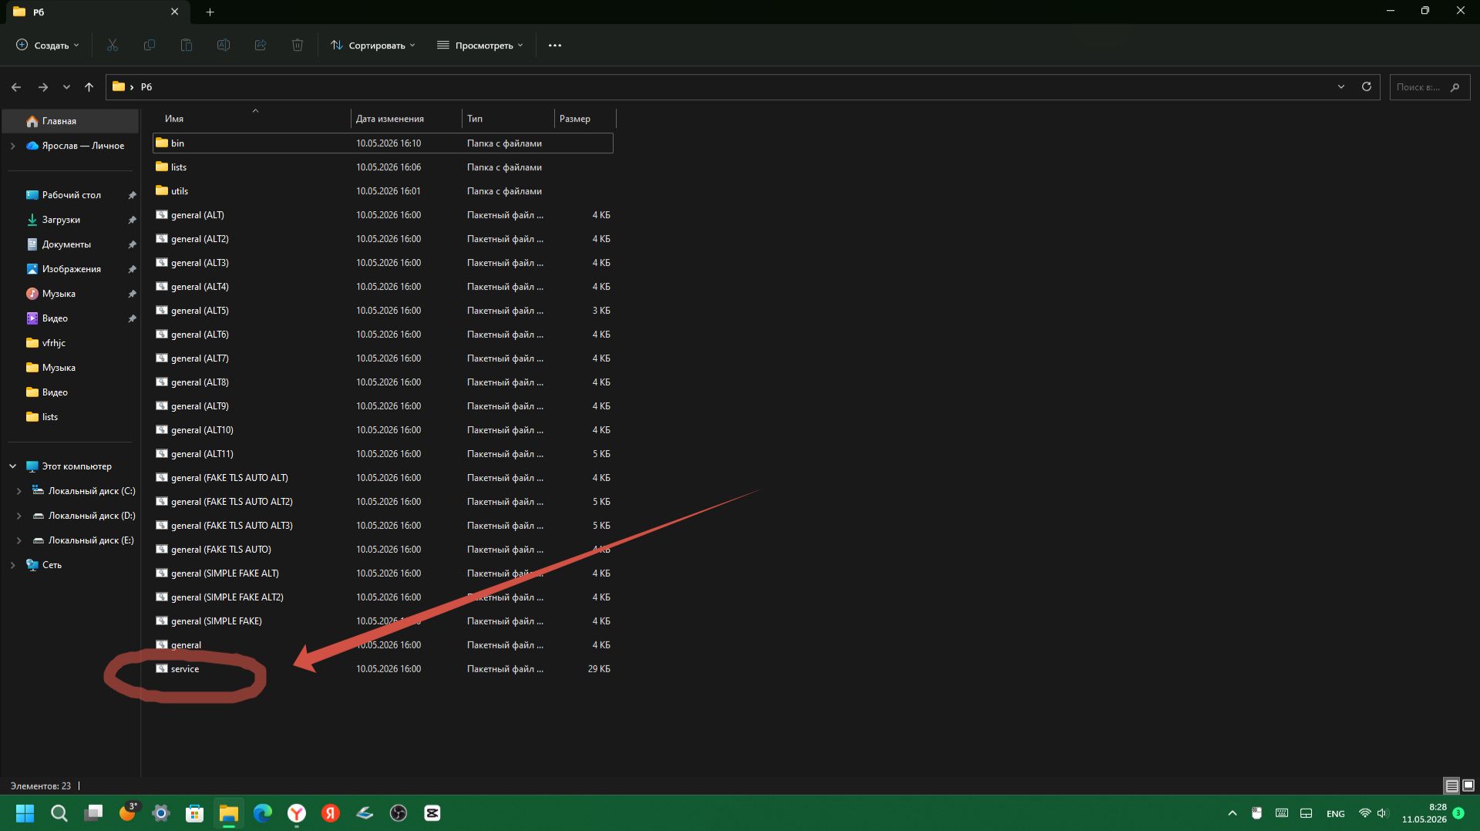
Task: Open Загрузки in the sidebar
Action: (x=61, y=220)
